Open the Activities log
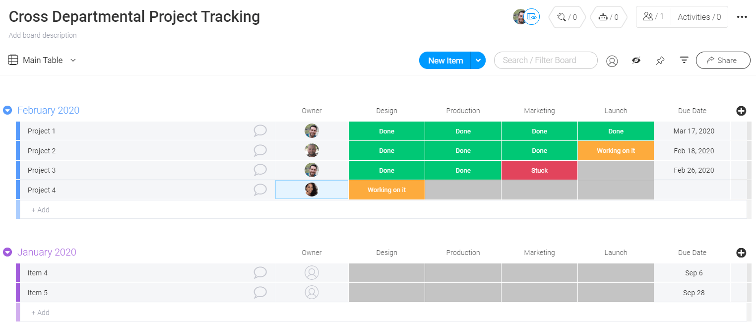Image resolution: width=756 pixels, height=322 pixels. click(699, 16)
